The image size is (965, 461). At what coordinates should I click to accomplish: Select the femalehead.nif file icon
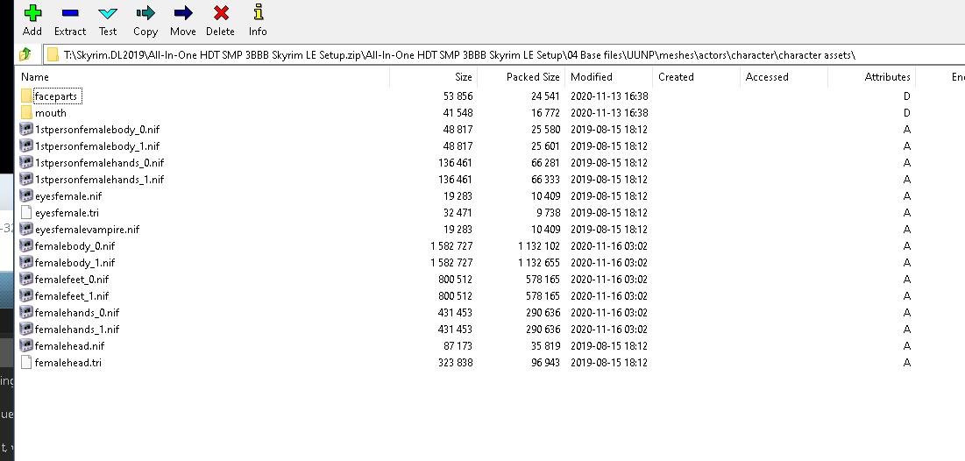(x=25, y=345)
